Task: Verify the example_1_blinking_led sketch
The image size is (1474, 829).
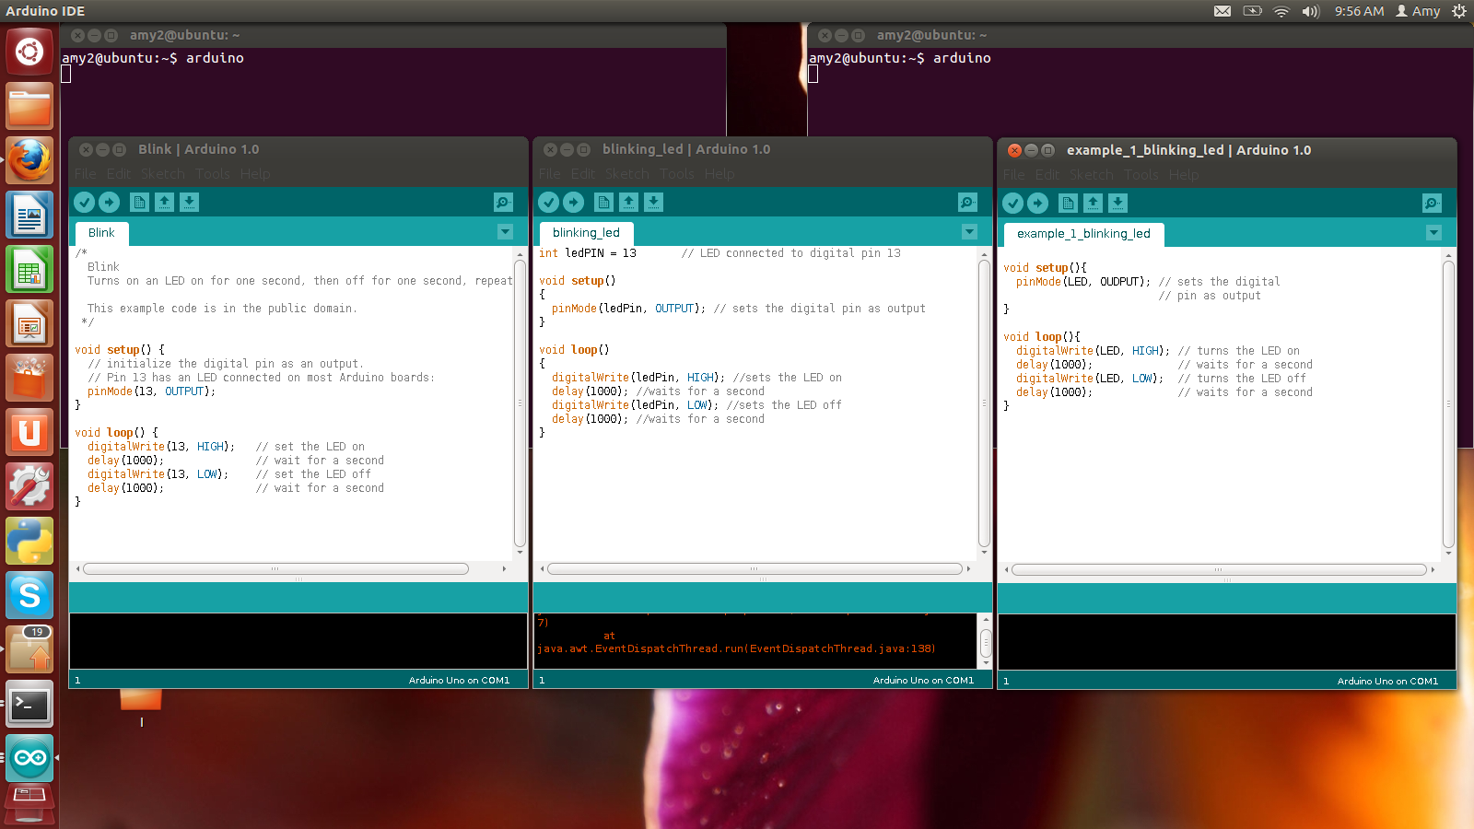Action: pyautogui.click(x=1012, y=203)
